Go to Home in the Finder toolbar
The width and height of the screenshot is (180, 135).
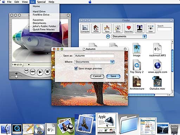click(x=96, y=28)
